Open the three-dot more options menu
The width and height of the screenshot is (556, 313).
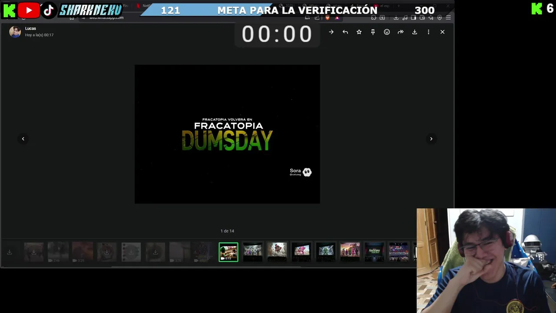pos(428,32)
